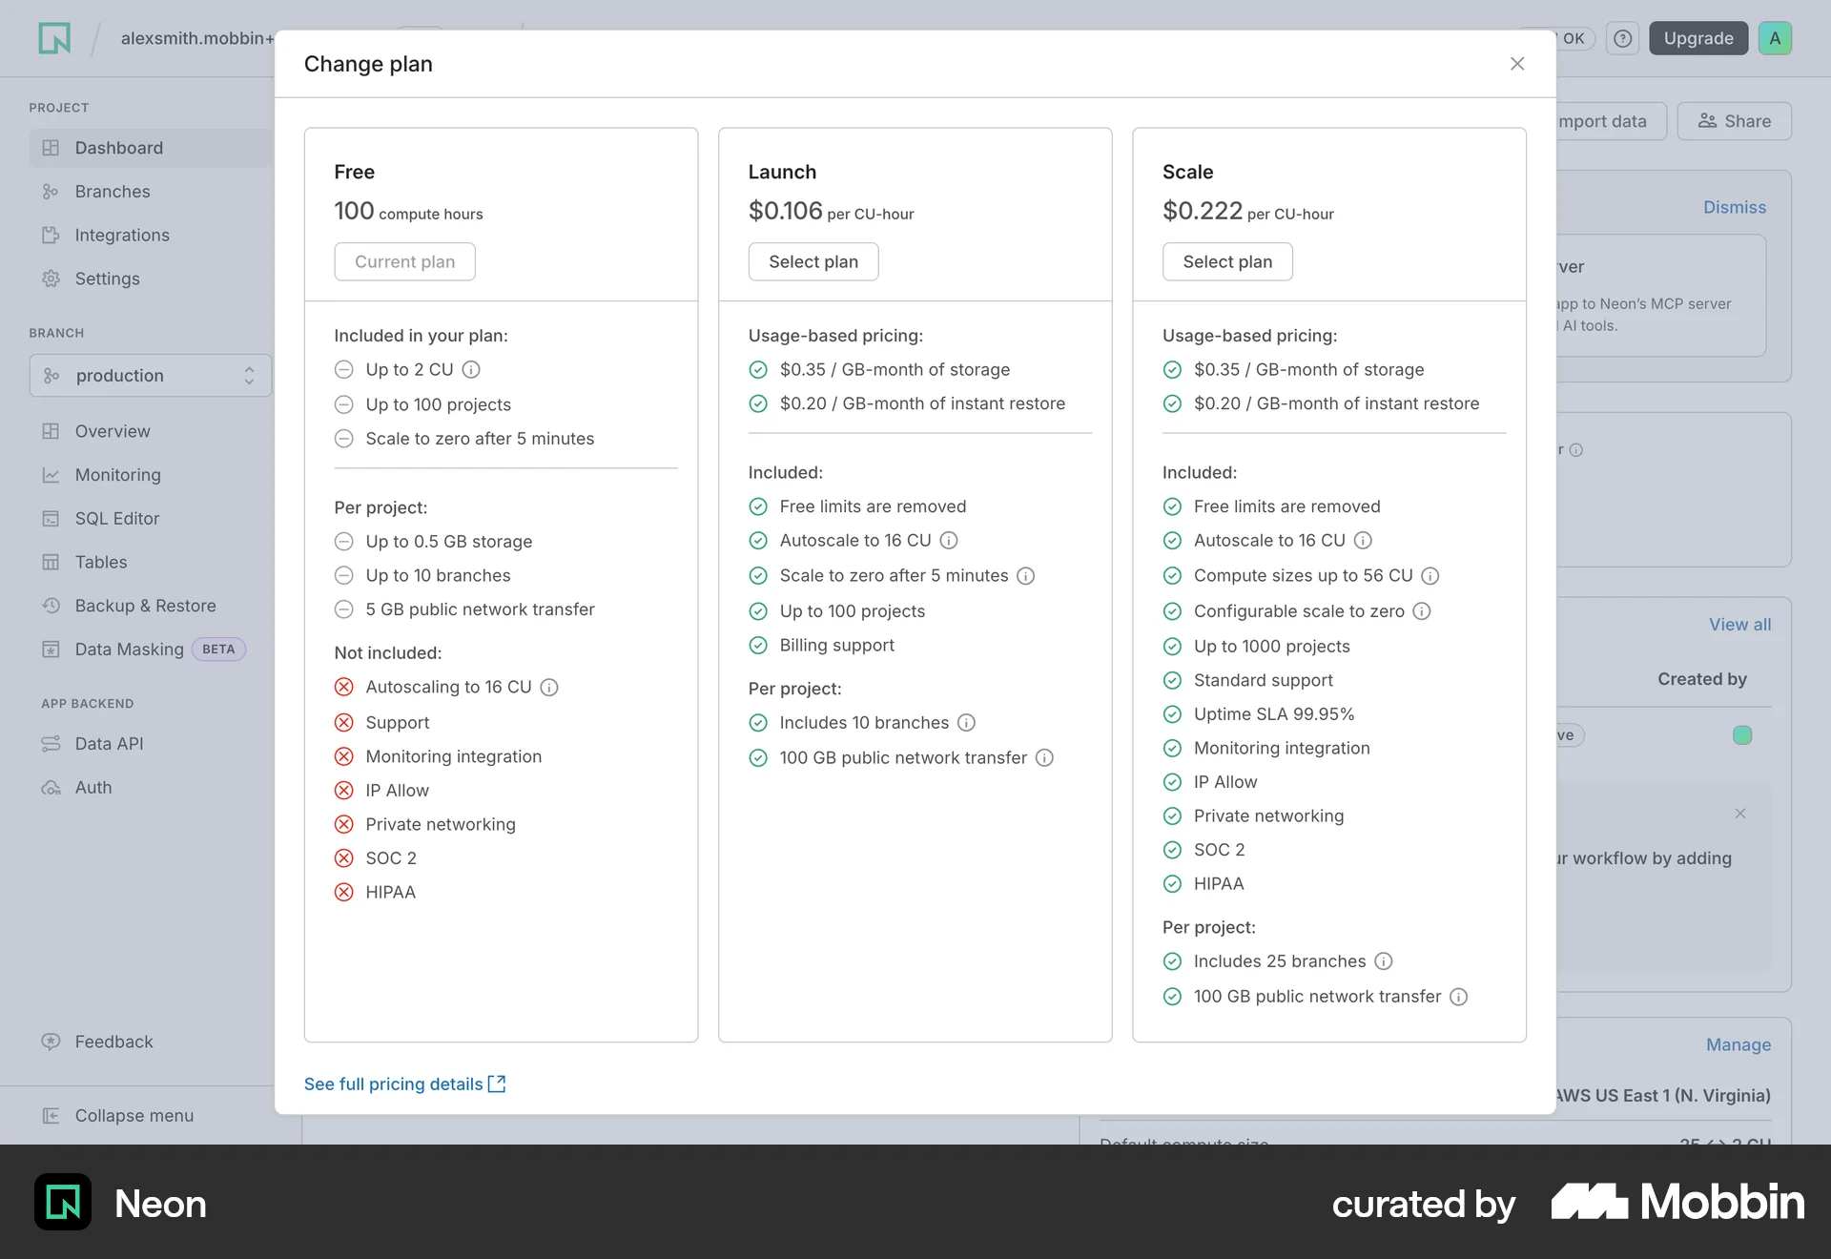Show info for Launch 100 GB network transfer

(1045, 758)
